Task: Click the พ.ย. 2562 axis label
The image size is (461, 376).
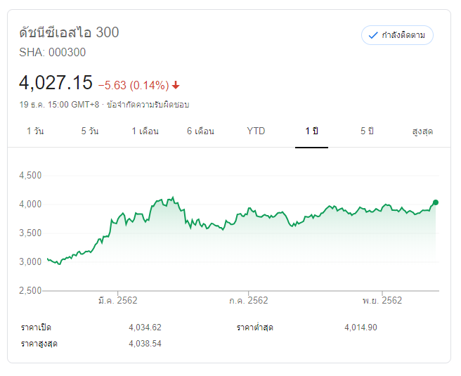Action: pyautogui.click(x=382, y=300)
